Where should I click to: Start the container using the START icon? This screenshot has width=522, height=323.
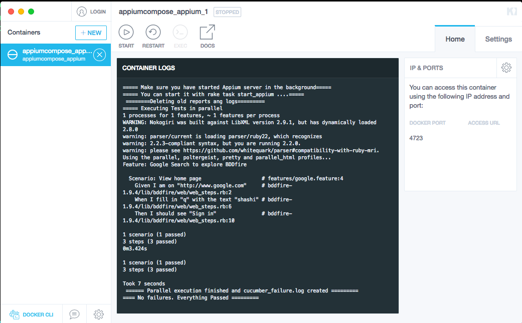pos(126,33)
